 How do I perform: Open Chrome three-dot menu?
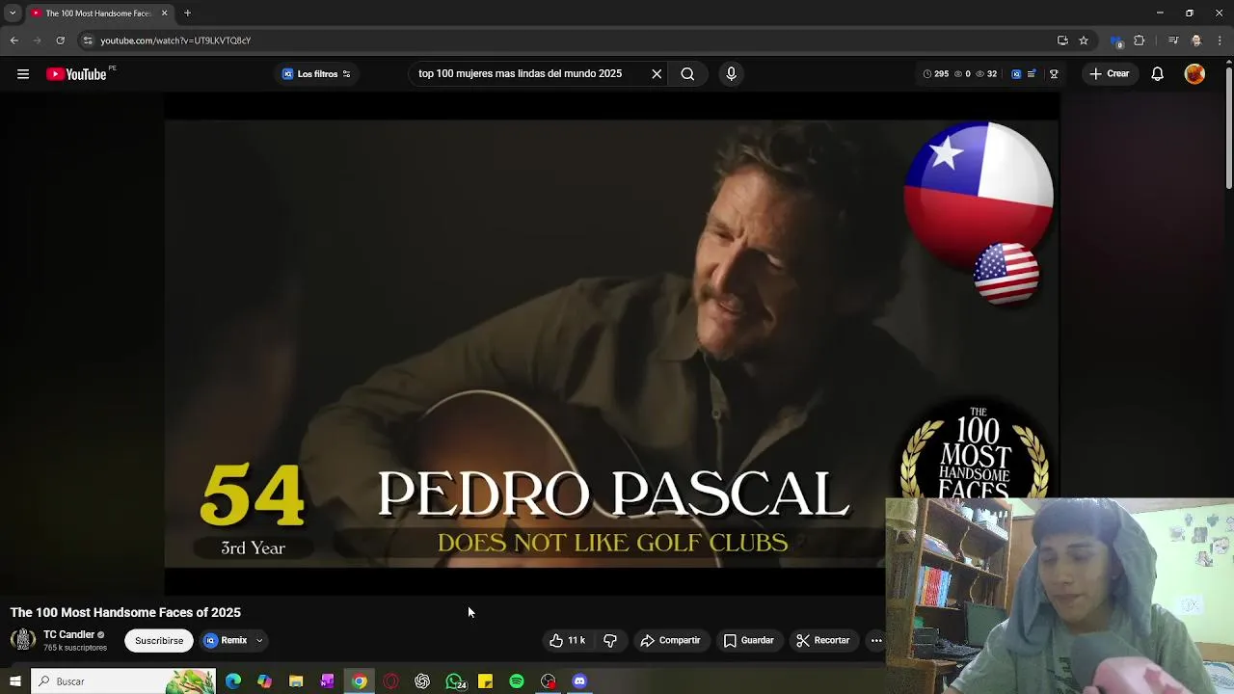[1220, 40]
